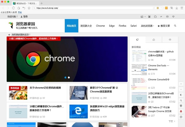This screenshot has height=127, width=185.
Task: Open article 关于chrome记住密码的规则
Action: pos(45,88)
